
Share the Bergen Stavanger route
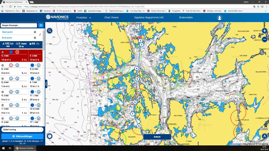[41, 25]
